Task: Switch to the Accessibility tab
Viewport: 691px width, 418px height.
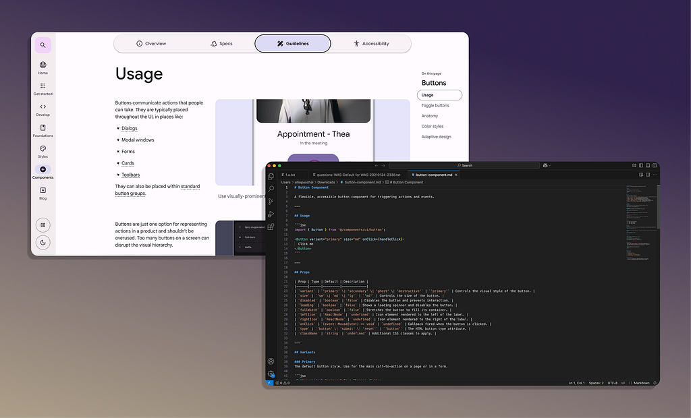Action: [x=372, y=44]
